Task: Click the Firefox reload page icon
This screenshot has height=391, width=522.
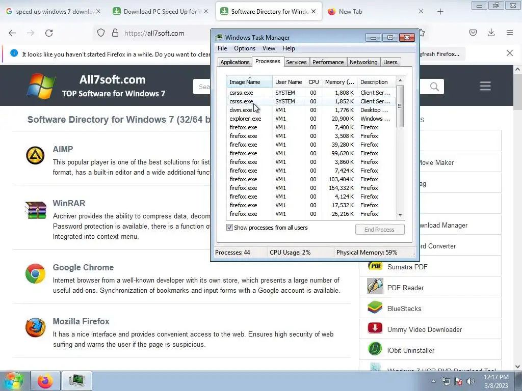Action: 49,33
